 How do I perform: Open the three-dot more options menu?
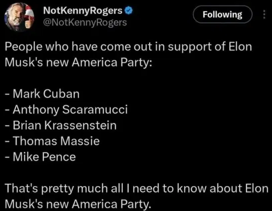pos(264,14)
